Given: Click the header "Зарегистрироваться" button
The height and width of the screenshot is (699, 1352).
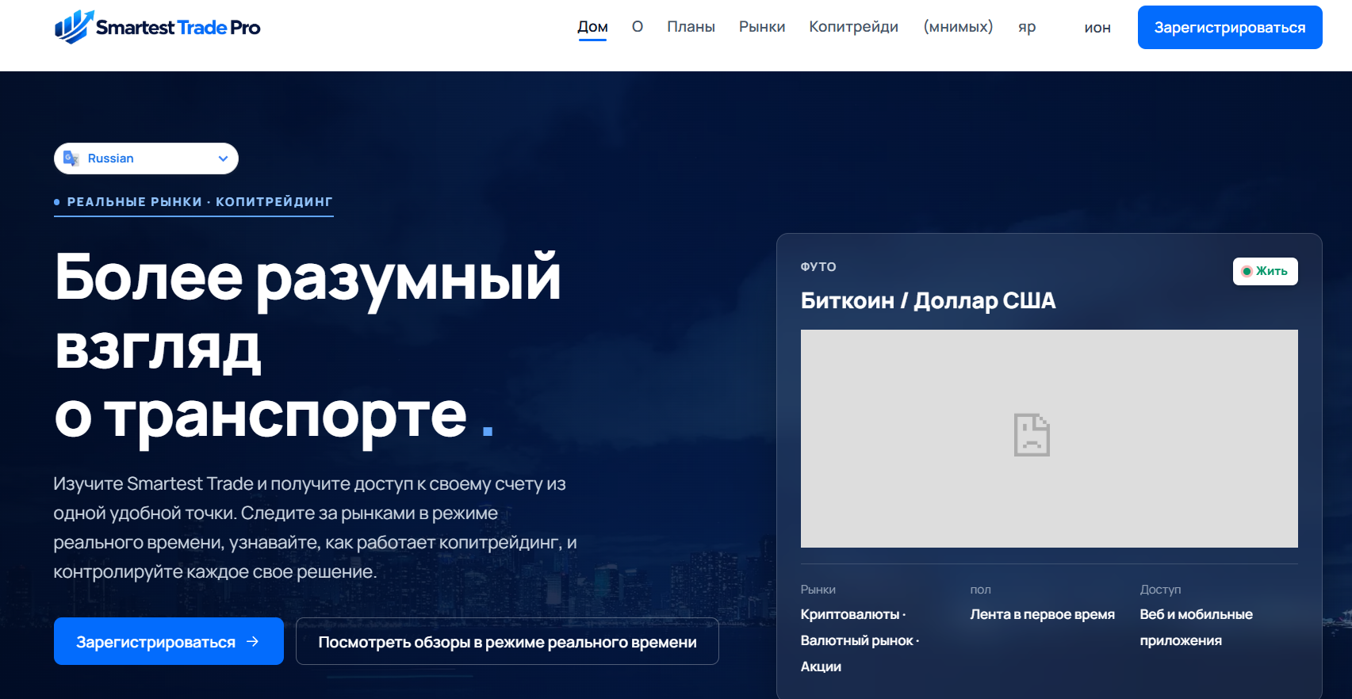Looking at the screenshot, I should pyautogui.click(x=1230, y=27).
